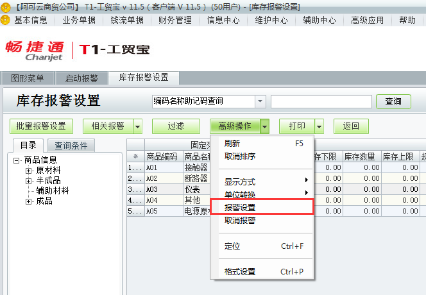The height and width of the screenshot is (295, 426).
Task: Click the 库存上限 column header
Action: tap(400, 156)
